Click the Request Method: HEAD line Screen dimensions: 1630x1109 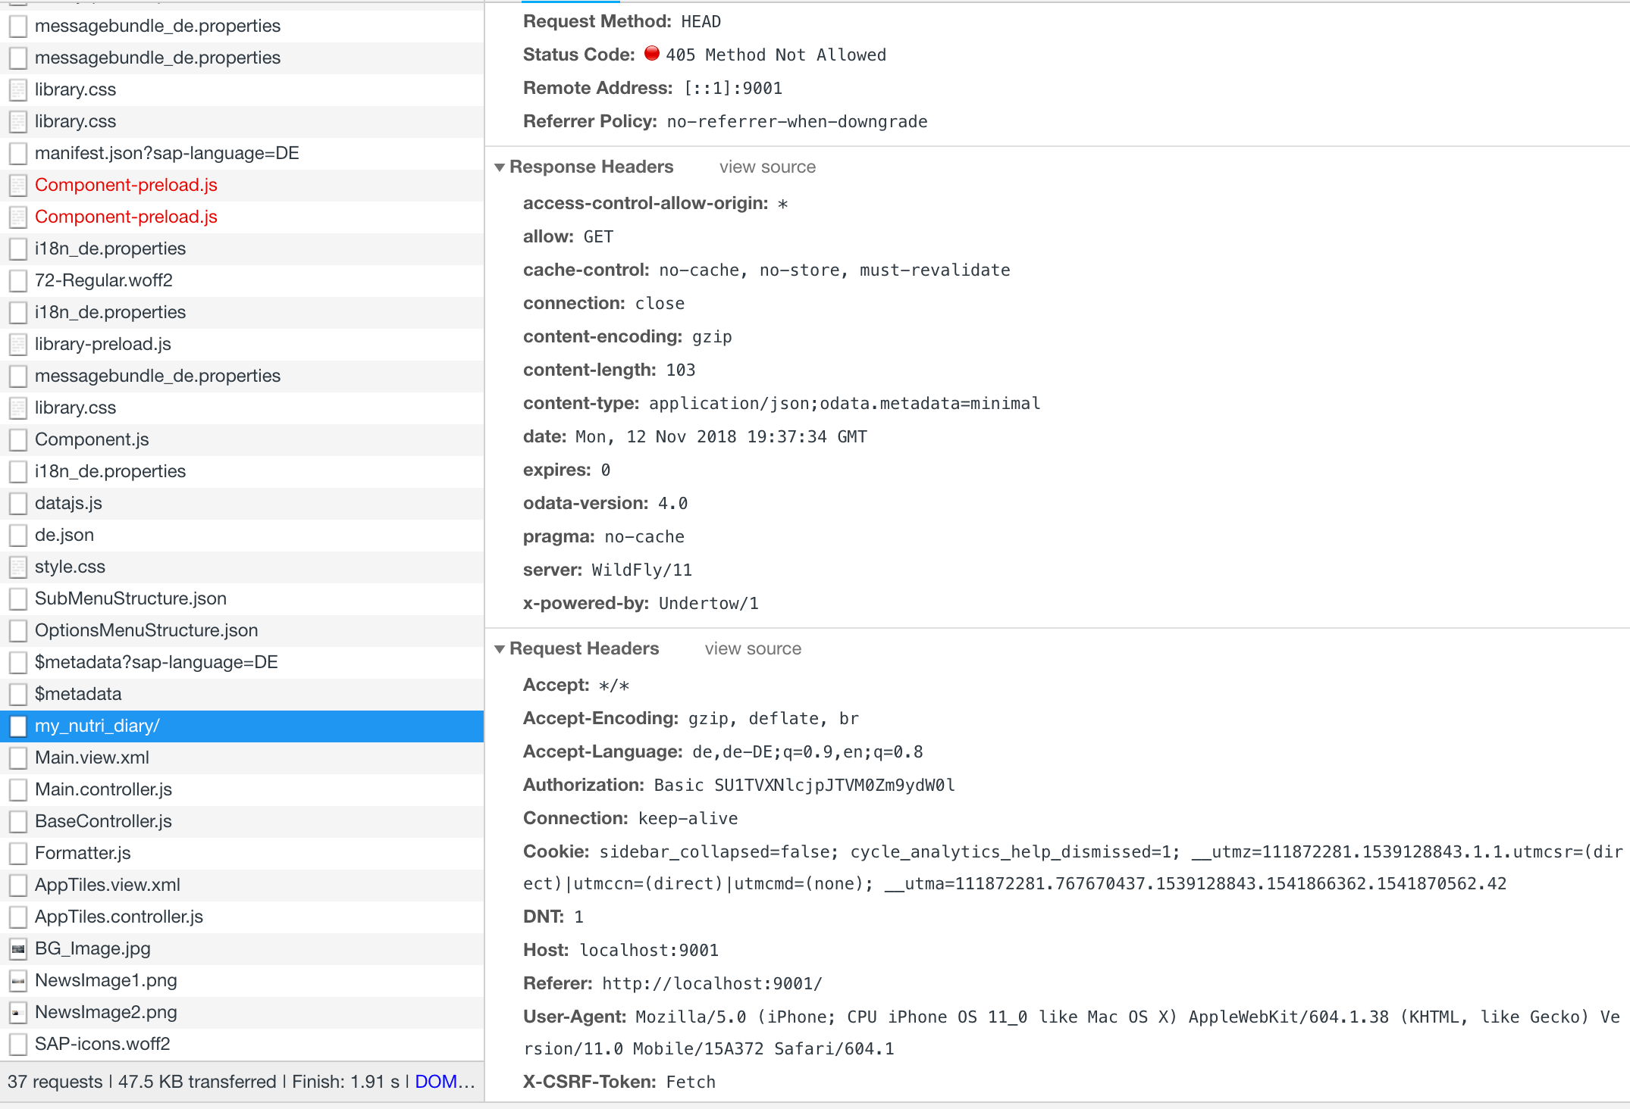[x=622, y=21]
